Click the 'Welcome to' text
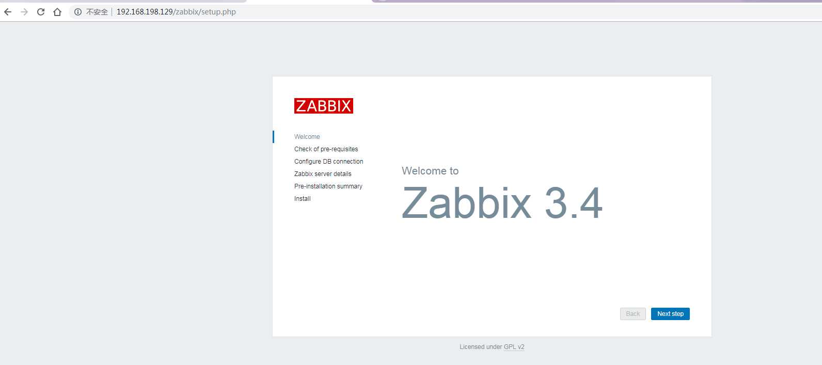Image resolution: width=822 pixels, height=365 pixels. point(430,171)
